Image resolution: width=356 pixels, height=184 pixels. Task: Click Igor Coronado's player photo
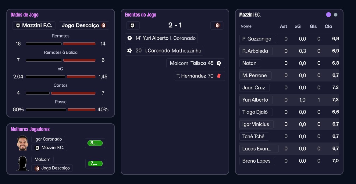[22, 143]
